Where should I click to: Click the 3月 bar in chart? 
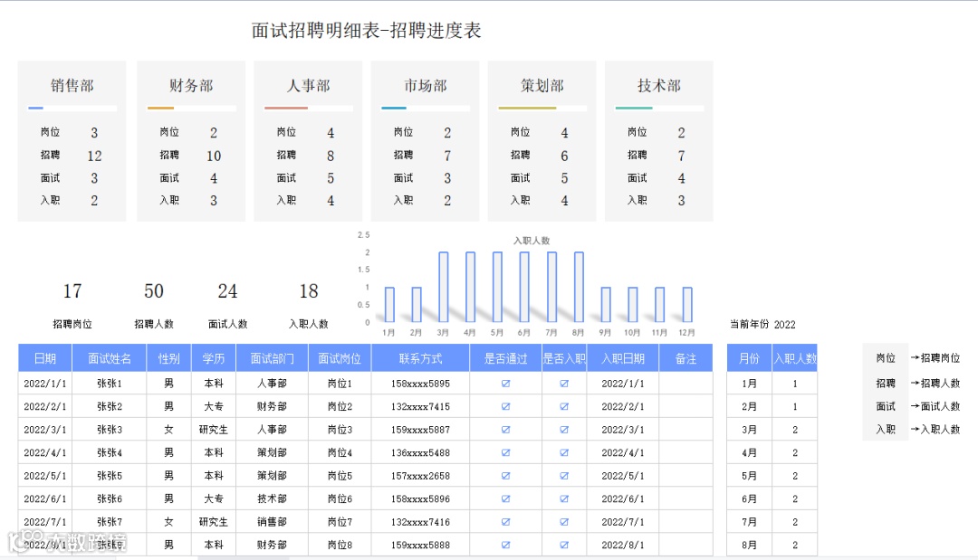pos(444,287)
